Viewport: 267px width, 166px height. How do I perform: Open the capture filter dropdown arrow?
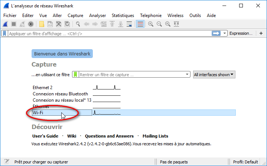pyautogui.click(x=187, y=74)
